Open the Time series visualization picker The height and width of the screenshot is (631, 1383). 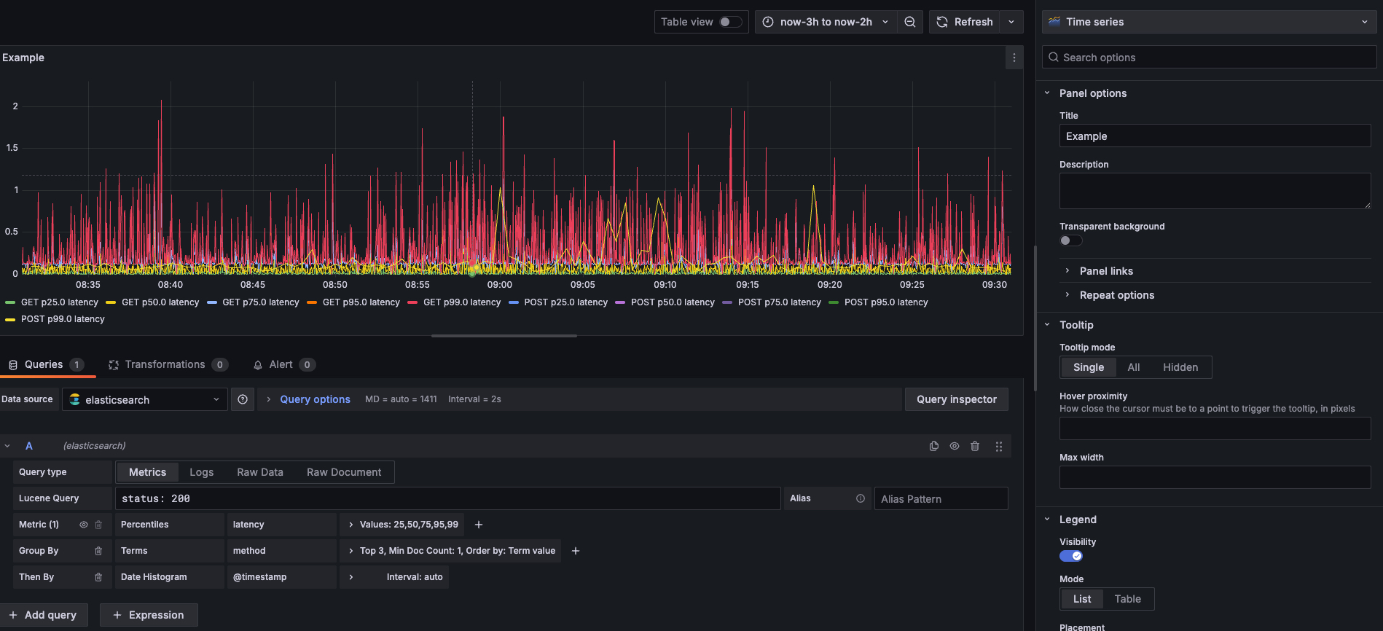(x=1208, y=22)
